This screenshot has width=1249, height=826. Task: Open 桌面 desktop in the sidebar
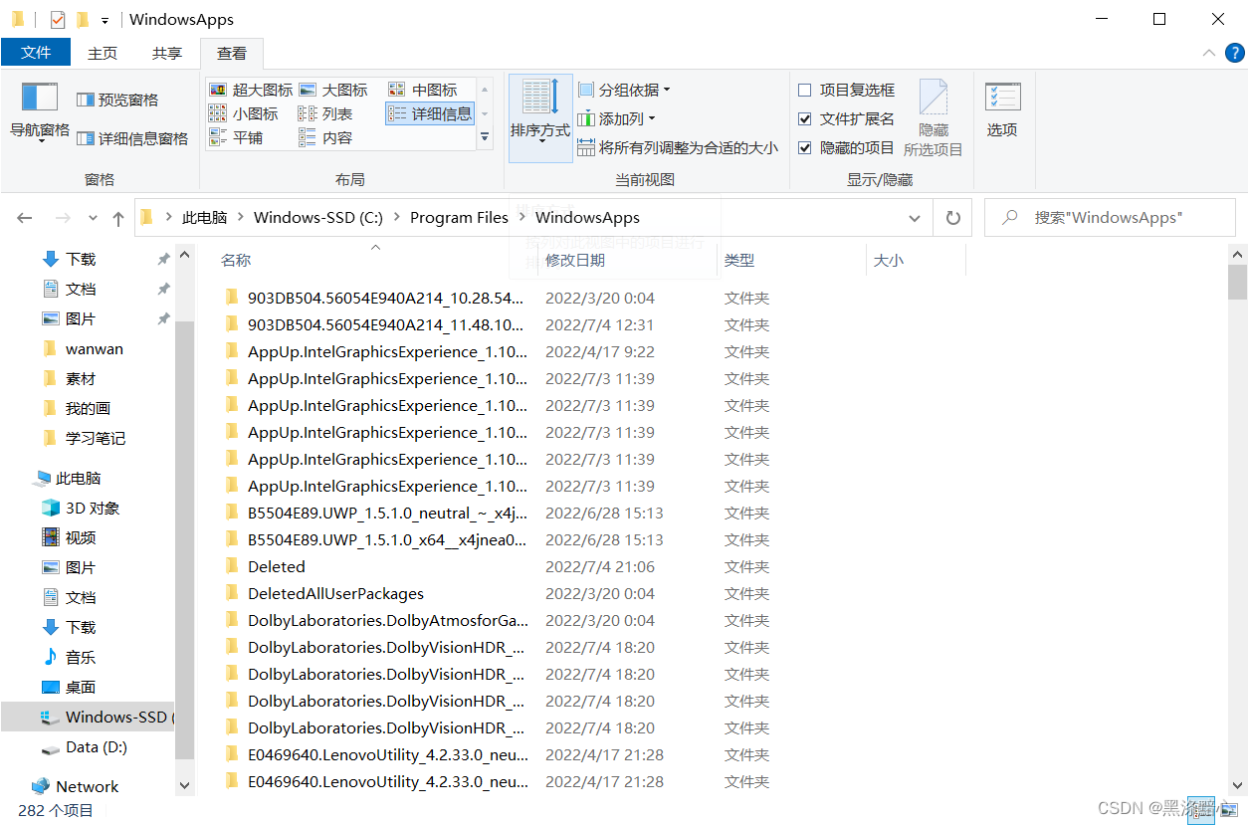pos(69,687)
